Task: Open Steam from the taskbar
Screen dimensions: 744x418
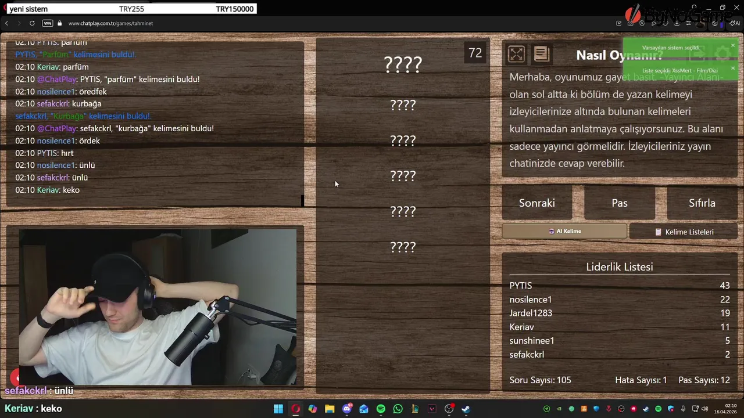Action: coord(466,409)
